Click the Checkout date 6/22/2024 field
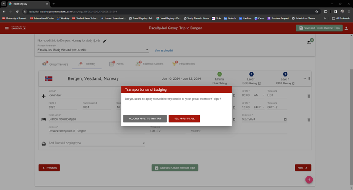The height and width of the screenshot is (190, 353). point(264,119)
